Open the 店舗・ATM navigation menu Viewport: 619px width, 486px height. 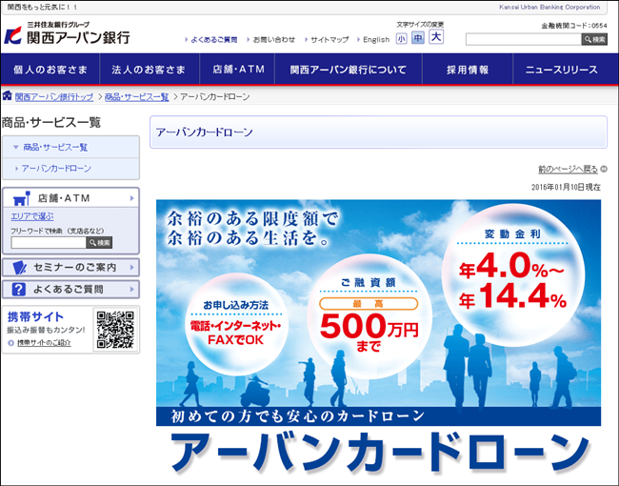coord(237,70)
